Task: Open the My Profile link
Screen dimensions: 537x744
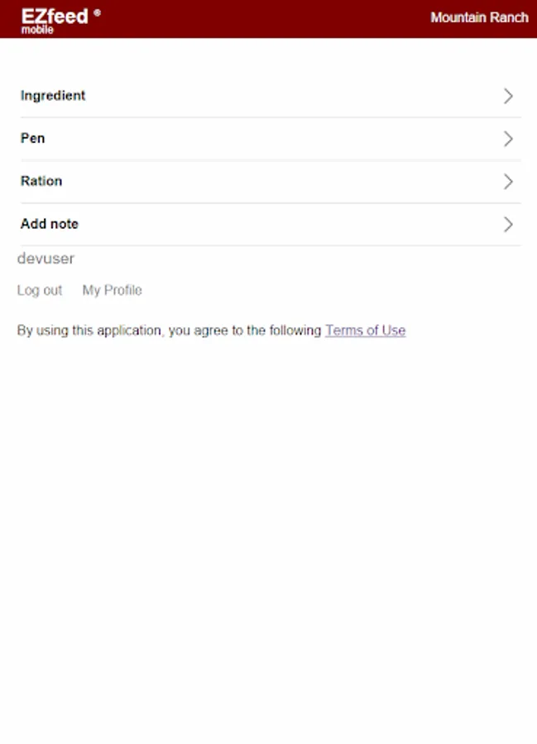Action: click(113, 290)
